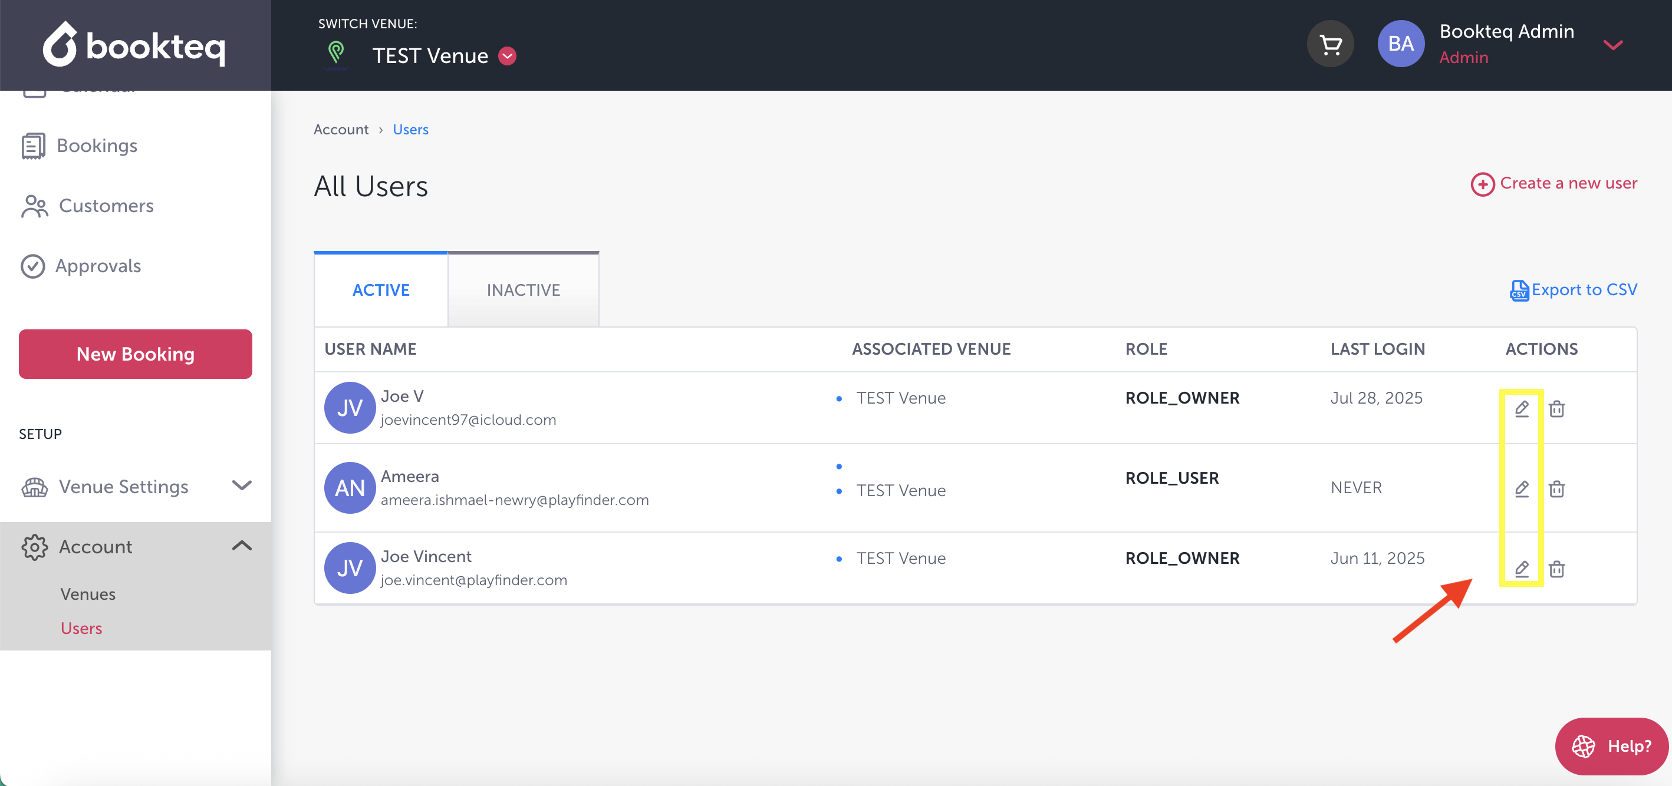Delete Joe Vincent via trash icon
This screenshot has width=1672, height=786.
(1556, 569)
